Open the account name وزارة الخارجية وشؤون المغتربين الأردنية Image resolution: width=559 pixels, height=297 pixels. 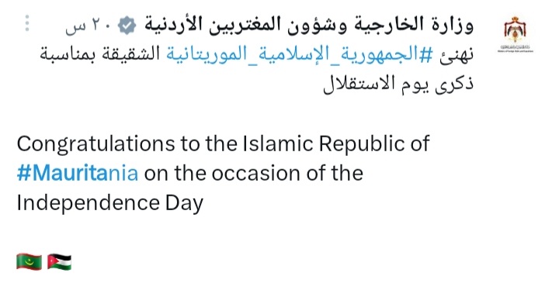309,25
